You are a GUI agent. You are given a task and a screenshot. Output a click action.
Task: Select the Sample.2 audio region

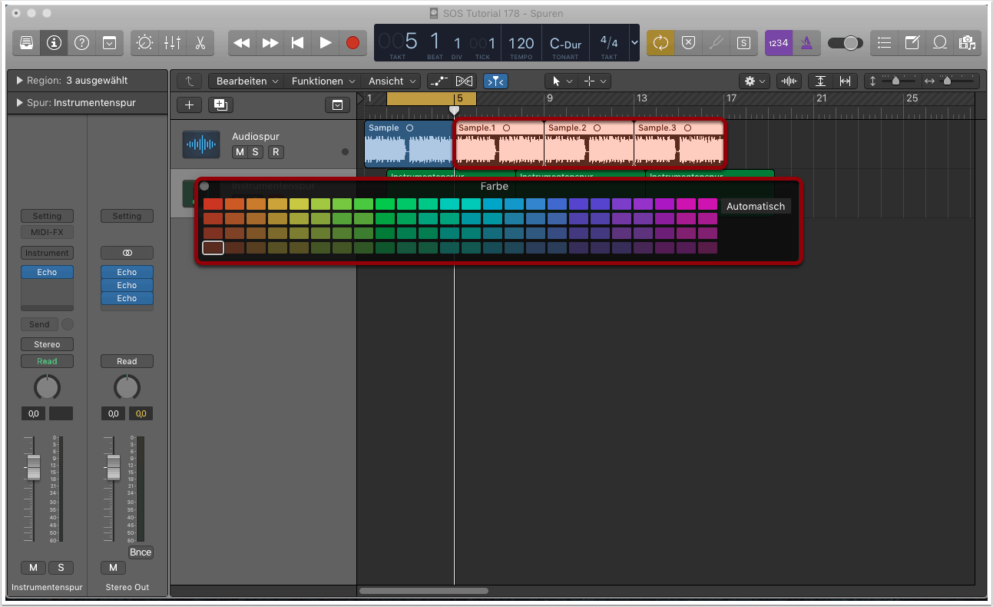[589, 146]
